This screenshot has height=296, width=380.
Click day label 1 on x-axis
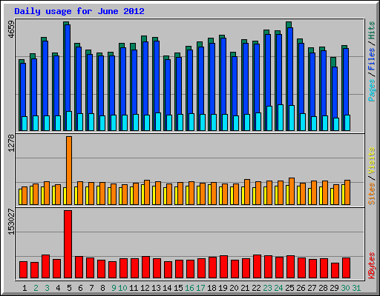coord(24,288)
